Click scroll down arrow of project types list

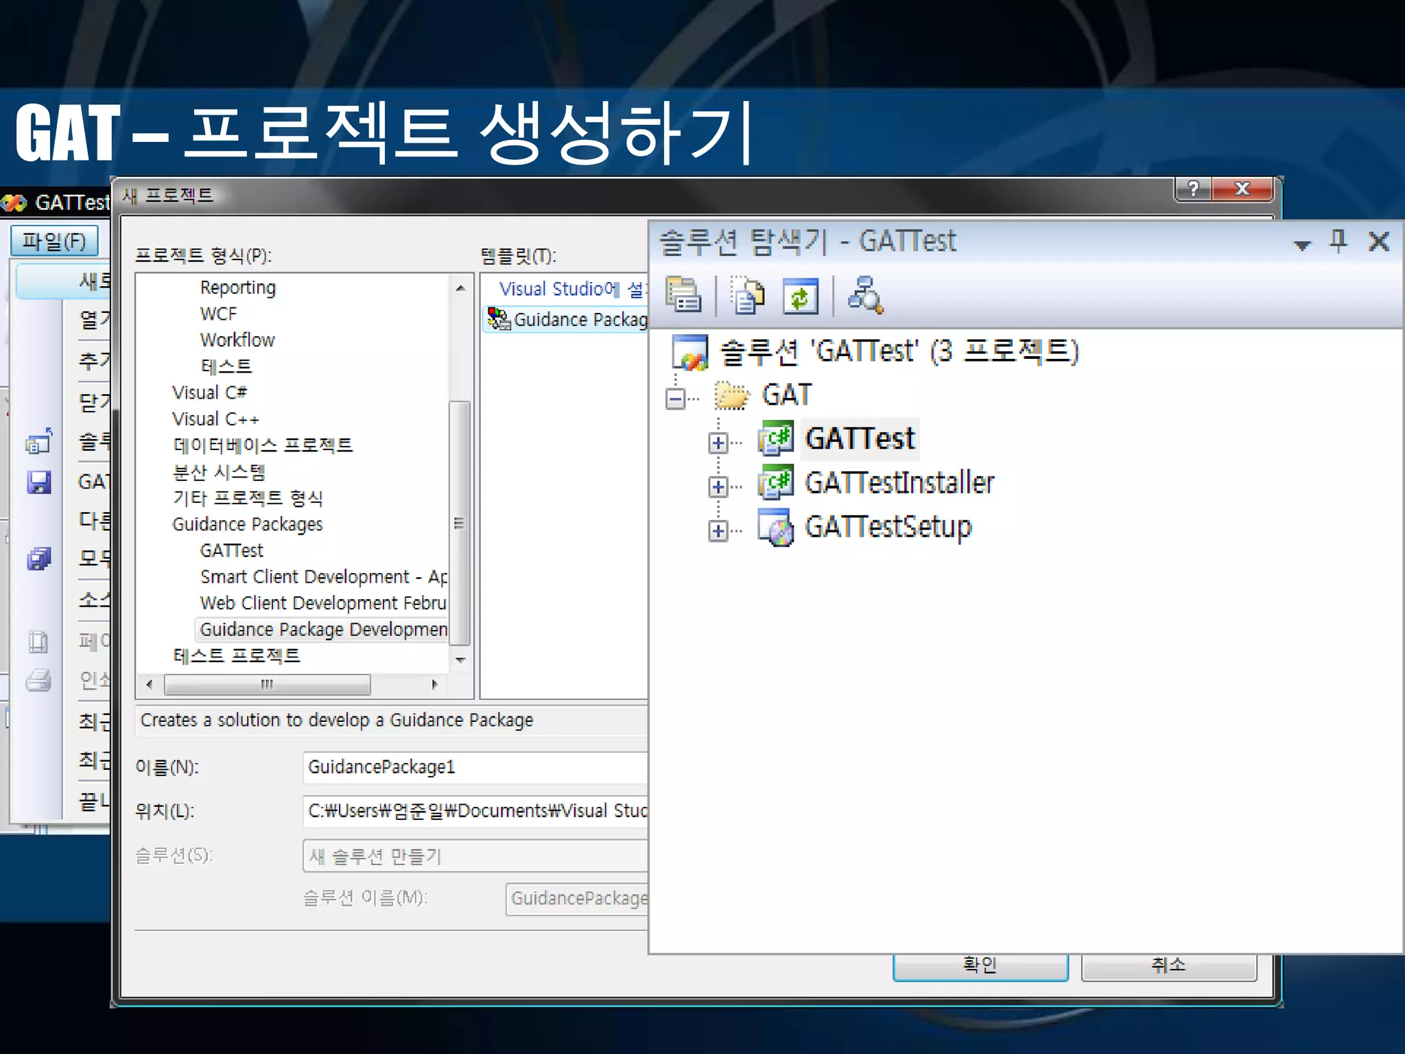460,660
